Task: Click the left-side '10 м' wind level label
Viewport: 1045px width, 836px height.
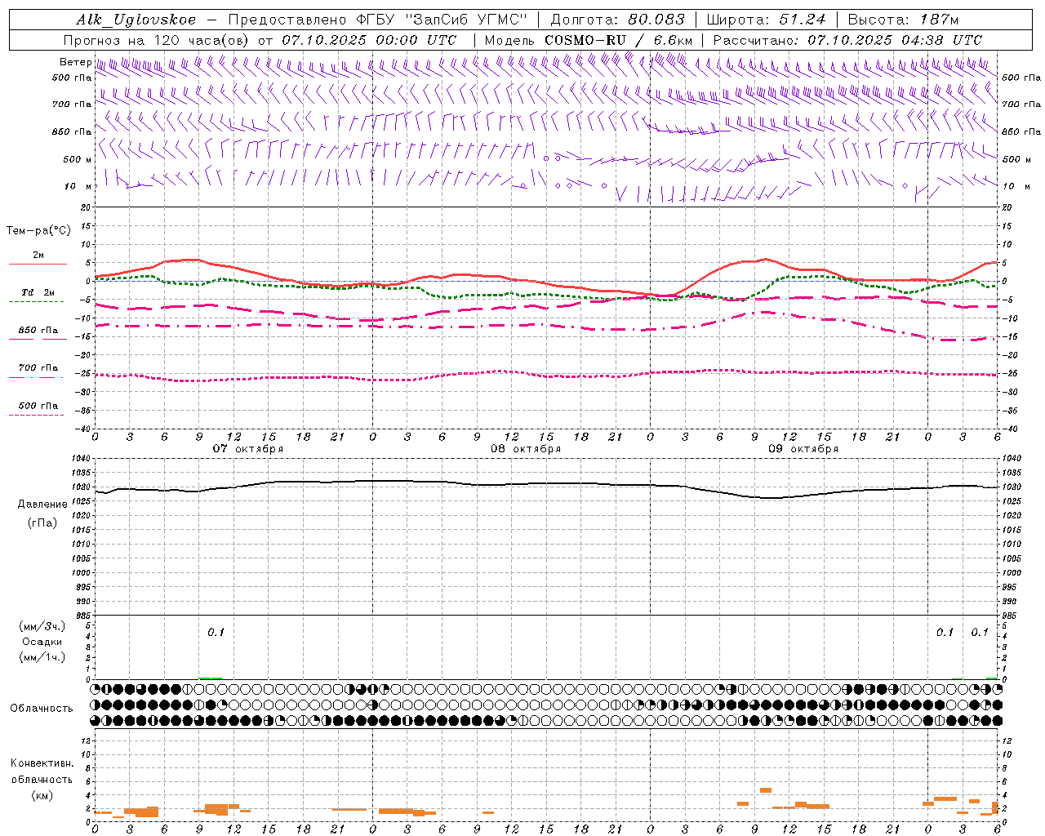Action: pyautogui.click(x=78, y=186)
